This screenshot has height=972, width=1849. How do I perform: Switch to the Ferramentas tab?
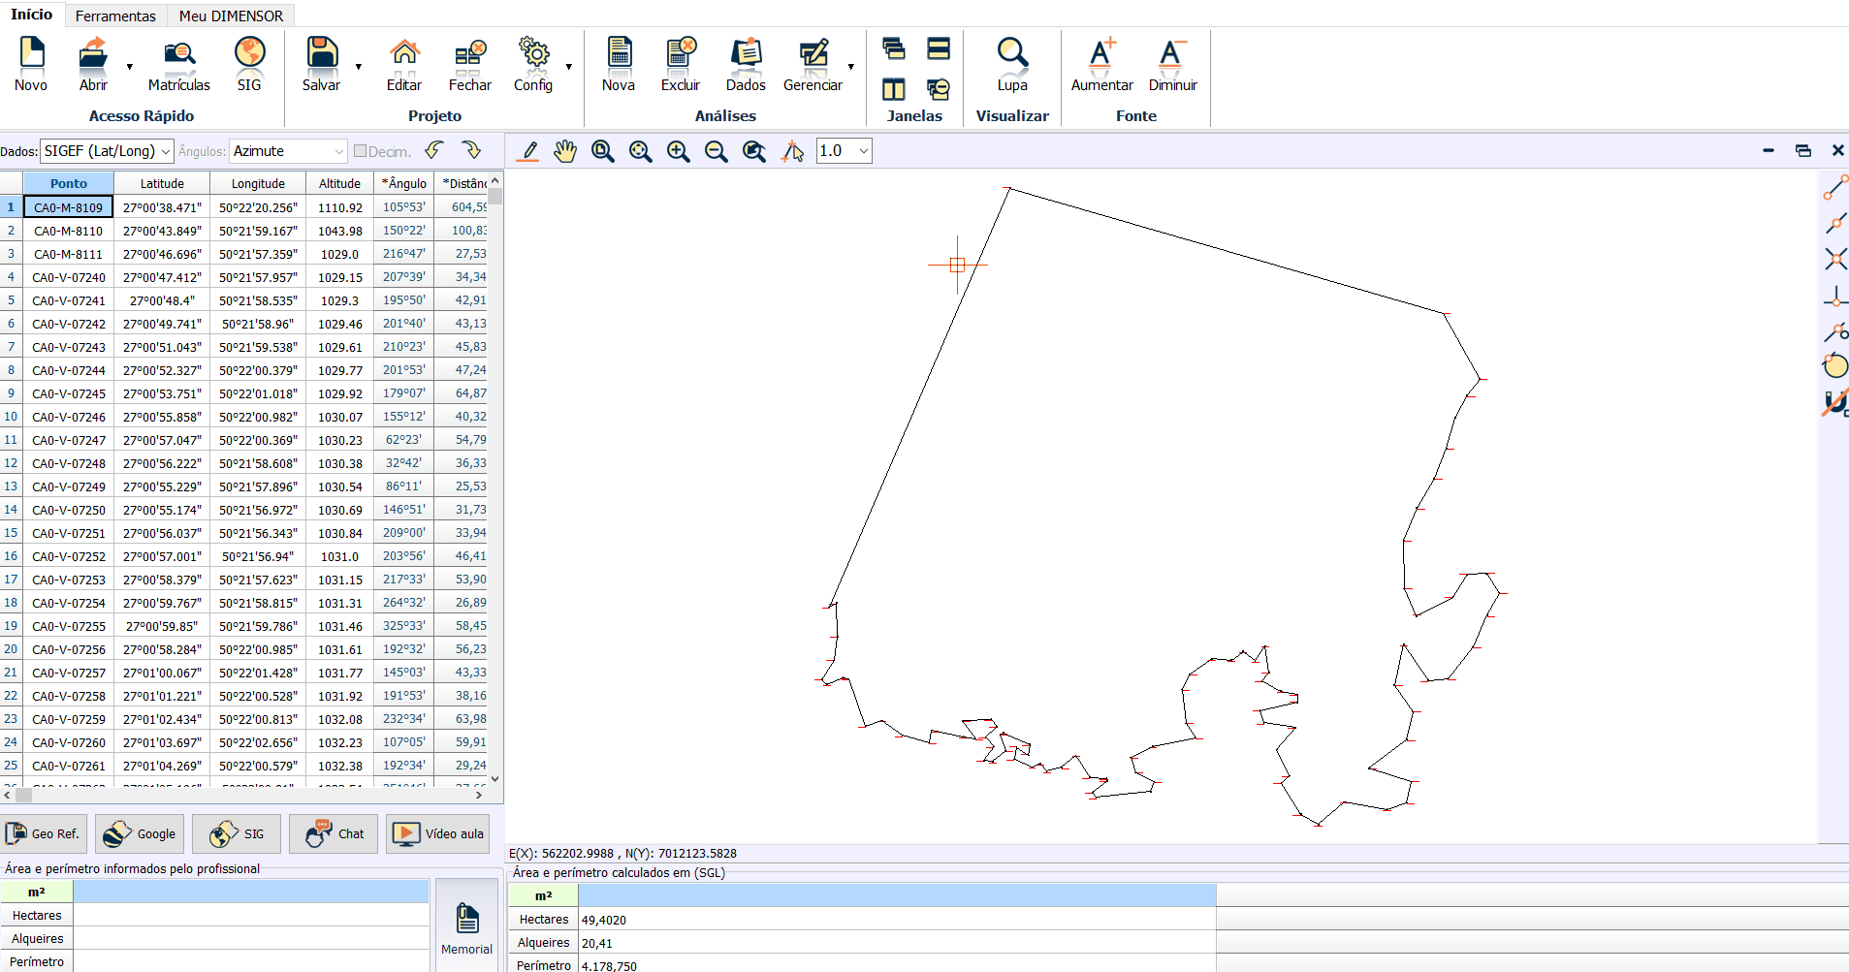coord(115,16)
